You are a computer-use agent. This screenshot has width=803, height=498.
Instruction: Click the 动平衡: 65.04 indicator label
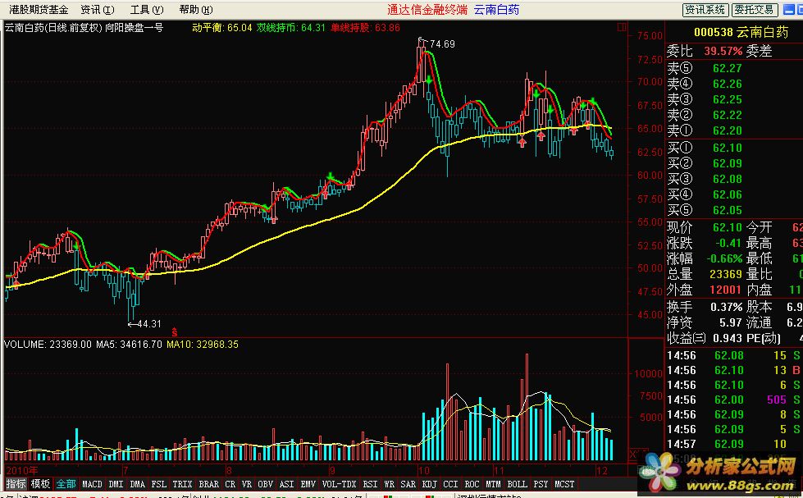(x=222, y=28)
